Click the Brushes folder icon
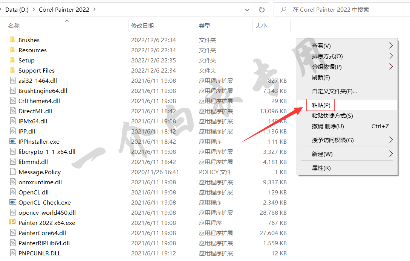This screenshot has height=261, width=410. tap(12, 39)
